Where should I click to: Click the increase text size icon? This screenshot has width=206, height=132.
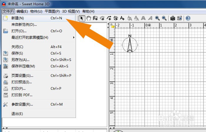pyautogui.click(x=130, y=18)
